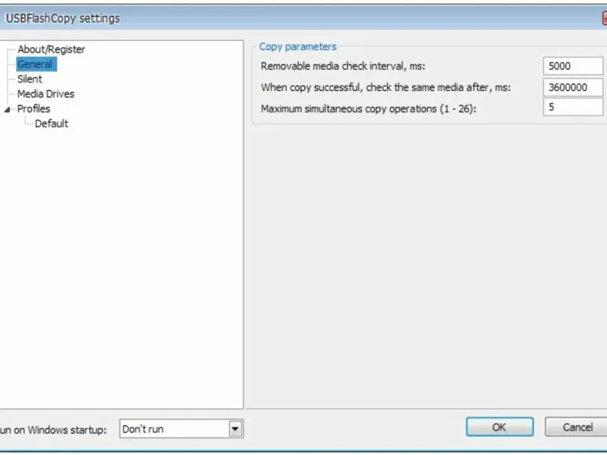Click the 'Removable media check interval, ms:' label
Image resolution: width=607 pixels, height=455 pixels.
(x=343, y=66)
